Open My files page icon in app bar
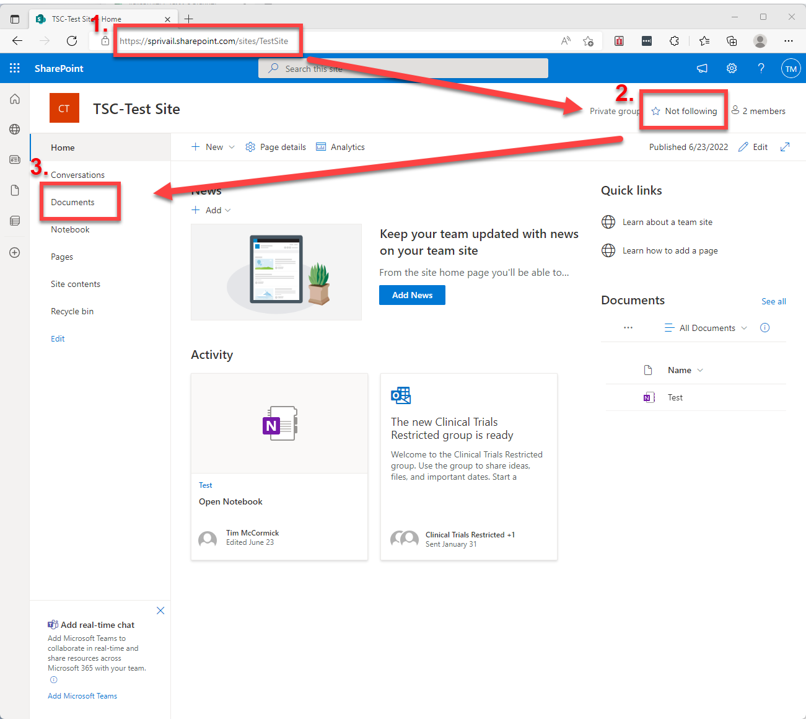806x719 pixels. [15, 190]
